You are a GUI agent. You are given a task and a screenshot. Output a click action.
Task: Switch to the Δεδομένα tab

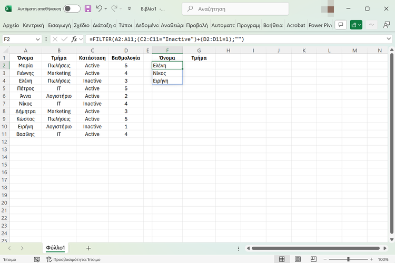tap(147, 25)
